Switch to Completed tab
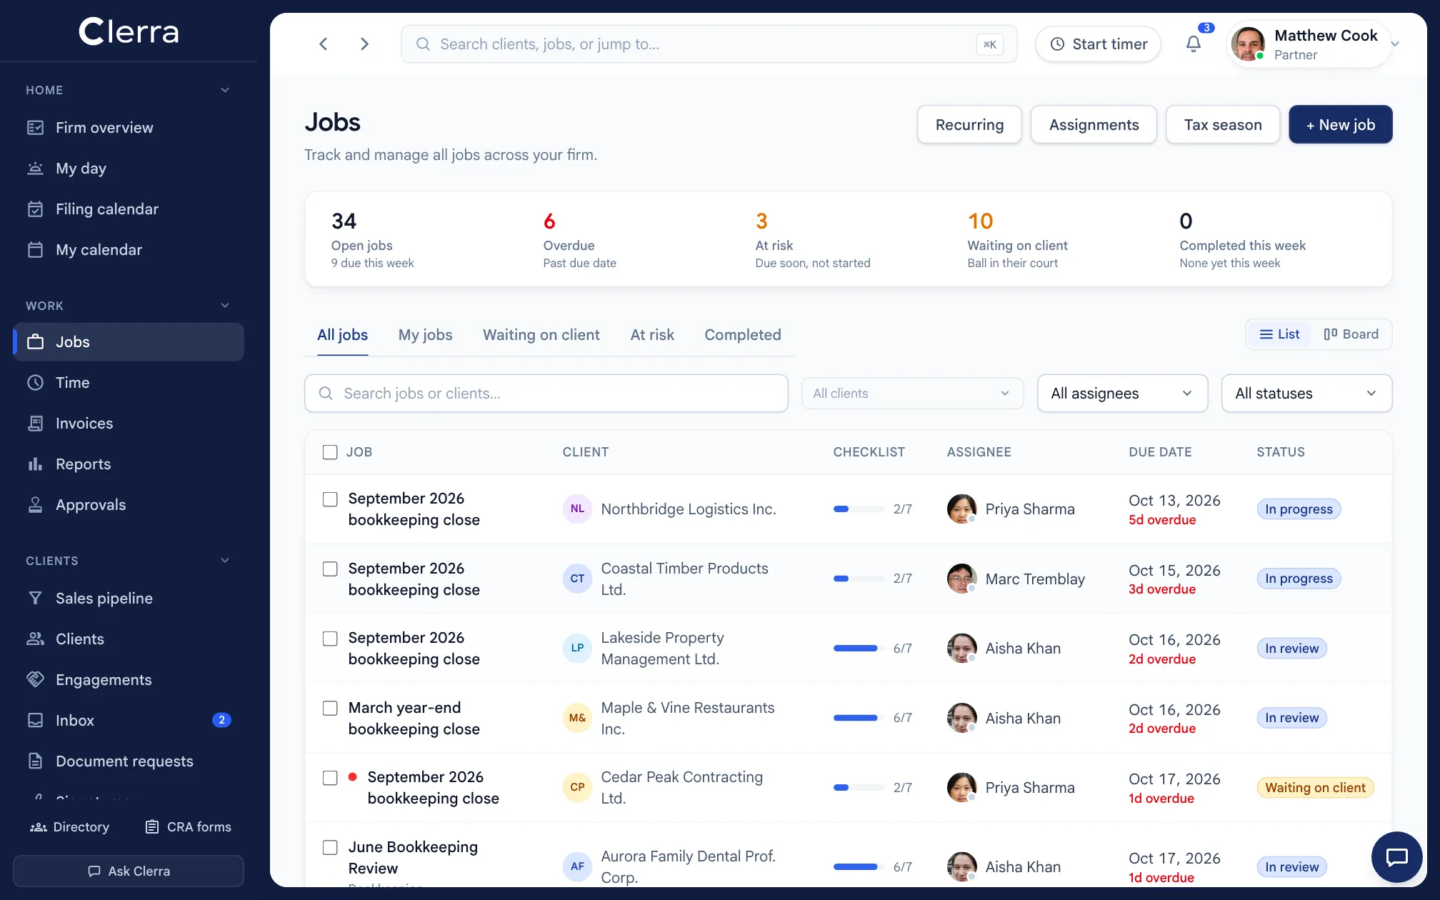Image resolution: width=1440 pixels, height=900 pixels. tap(743, 335)
